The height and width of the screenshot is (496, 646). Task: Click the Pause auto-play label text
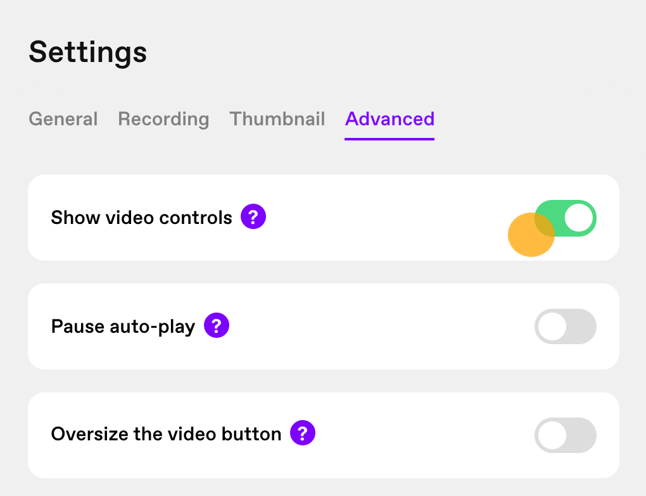click(123, 326)
